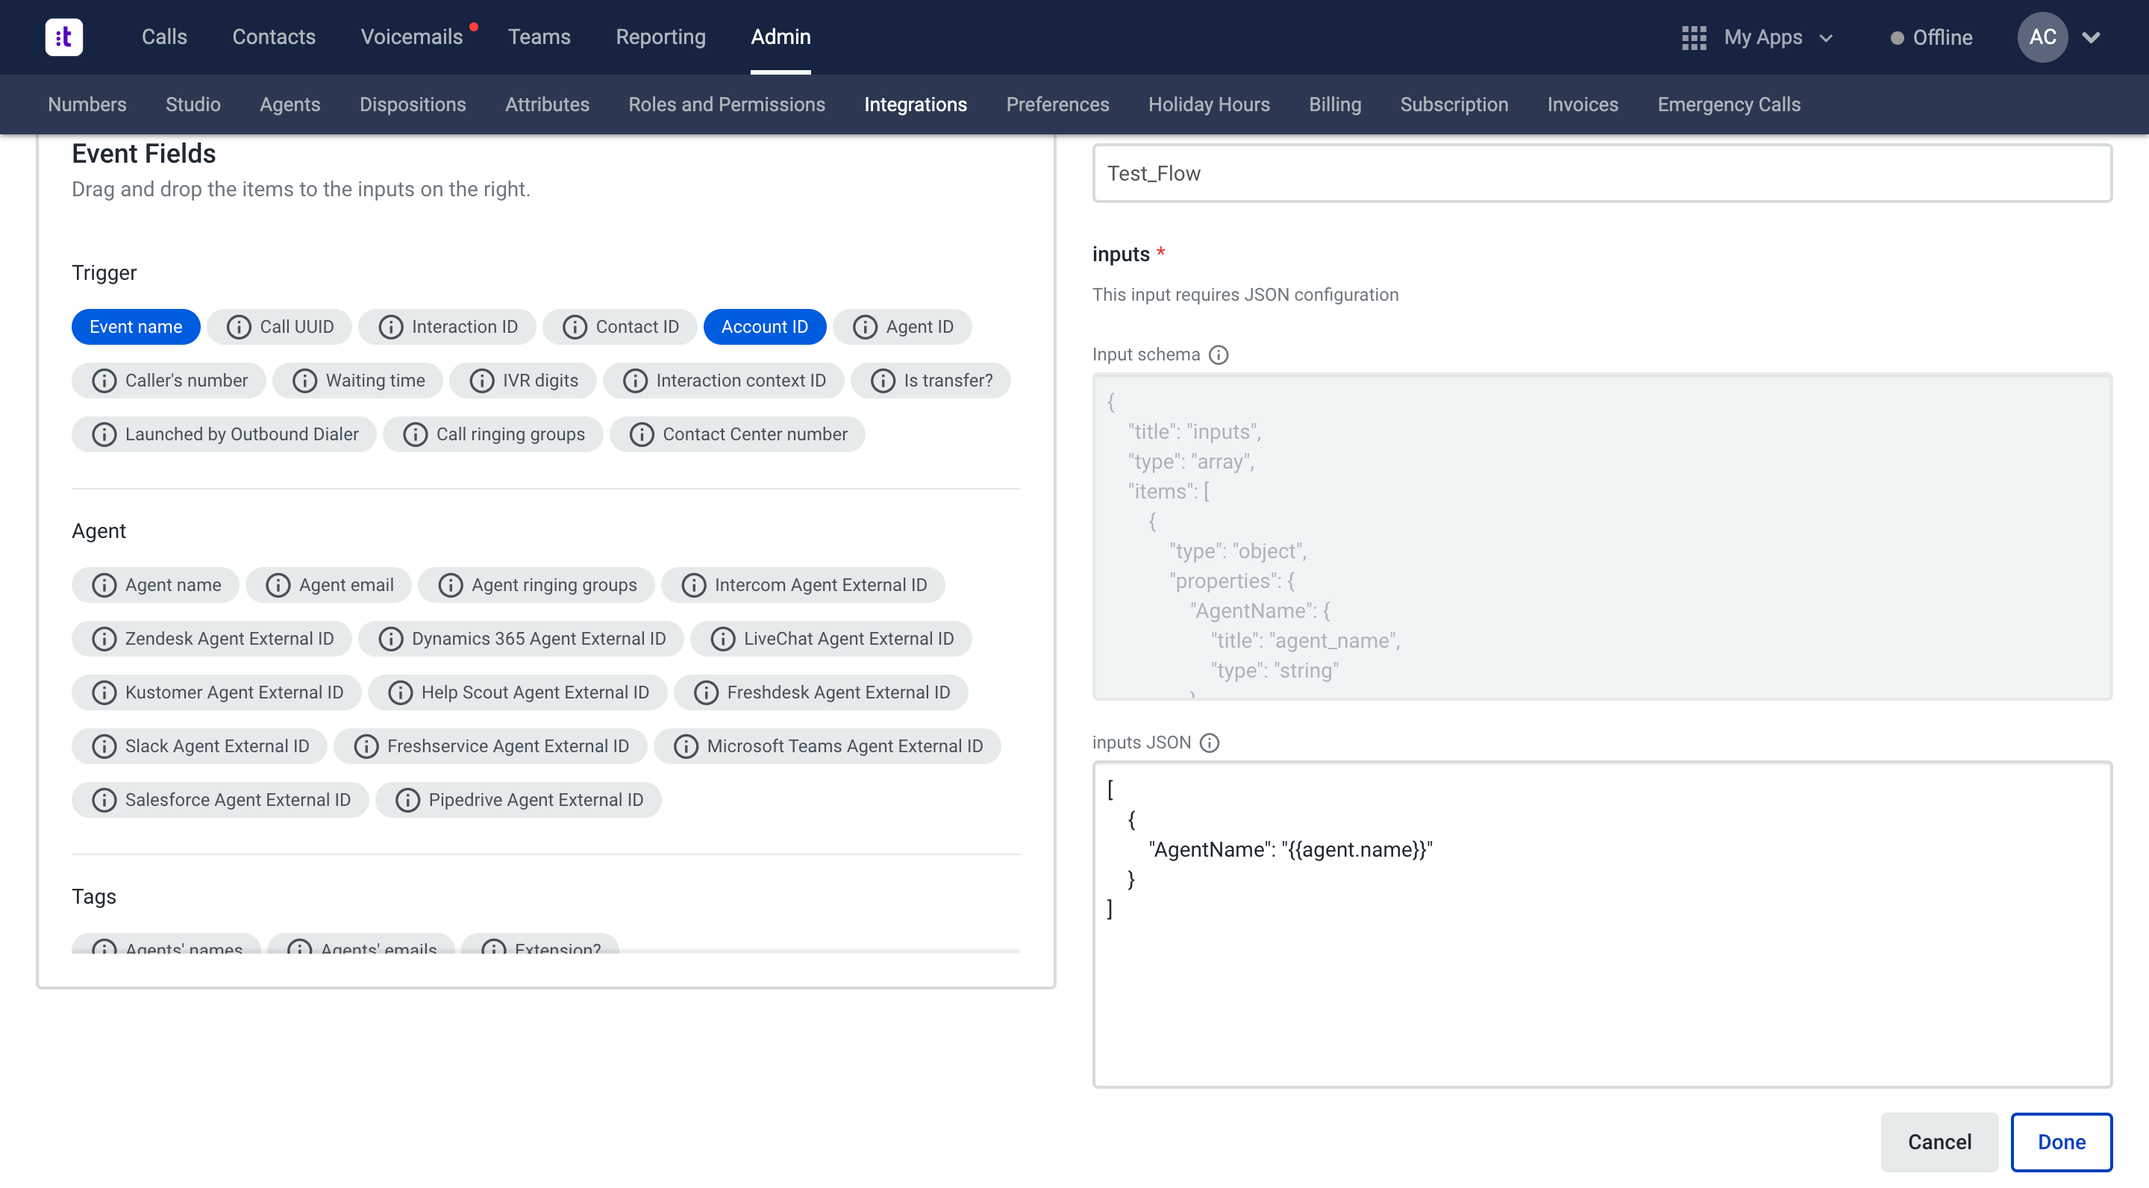Open the Voicemails menu
The image size is (2149, 1188).
pos(411,37)
